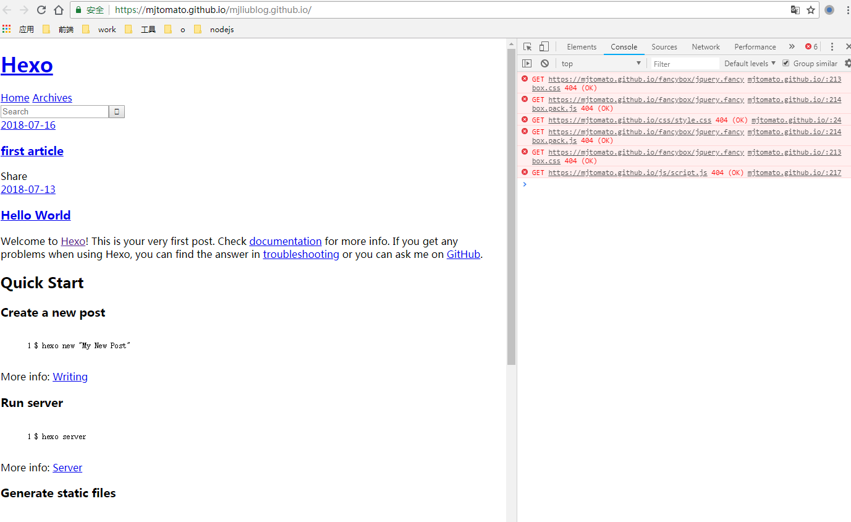851x522 pixels.
Task: Uncheck the Group similar option
Action: tap(785, 63)
